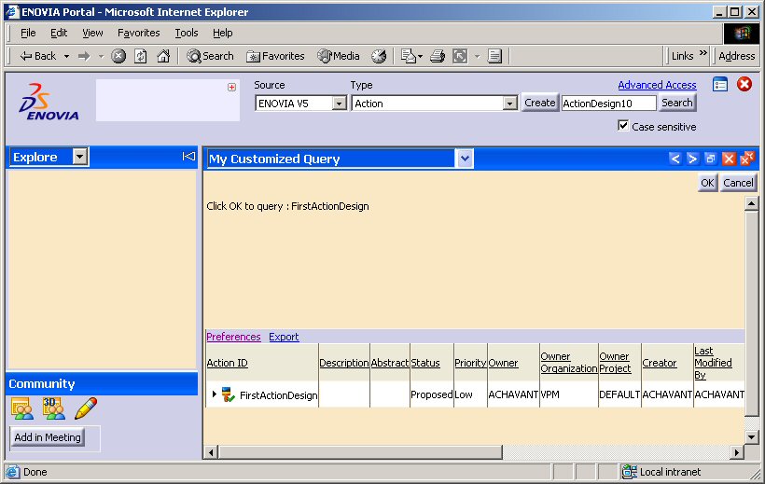This screenshot has height=484, width=765.
Task: Click the Mail icon in toolbar
Action: click(x=408, y=56)
